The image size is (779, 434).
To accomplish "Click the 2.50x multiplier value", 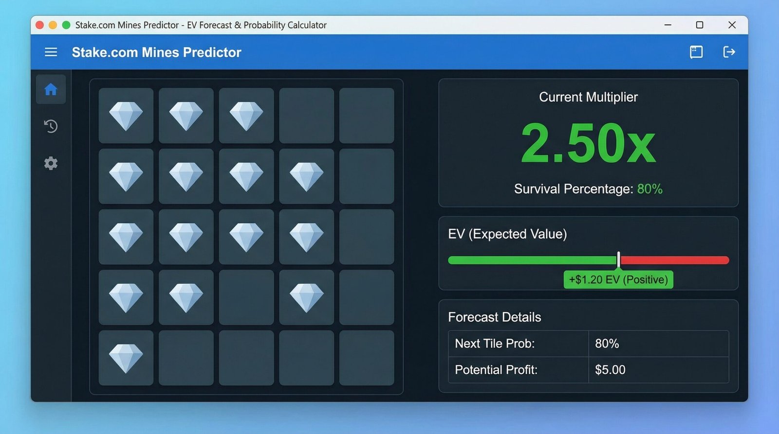I will pyautogui.click(x=588, y=143).
